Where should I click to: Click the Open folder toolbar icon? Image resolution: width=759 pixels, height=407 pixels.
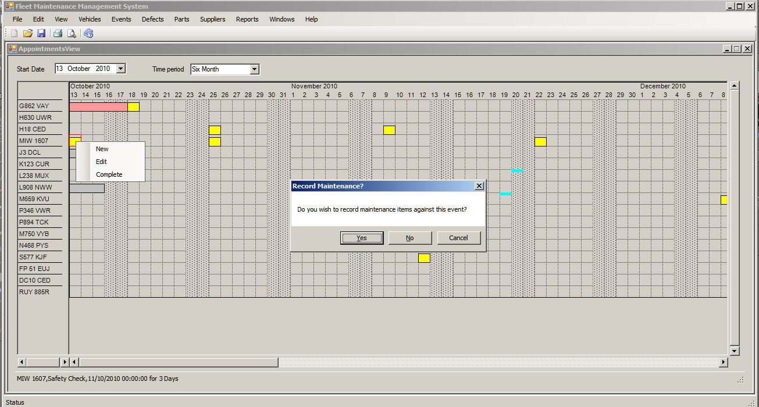[27, 33]
